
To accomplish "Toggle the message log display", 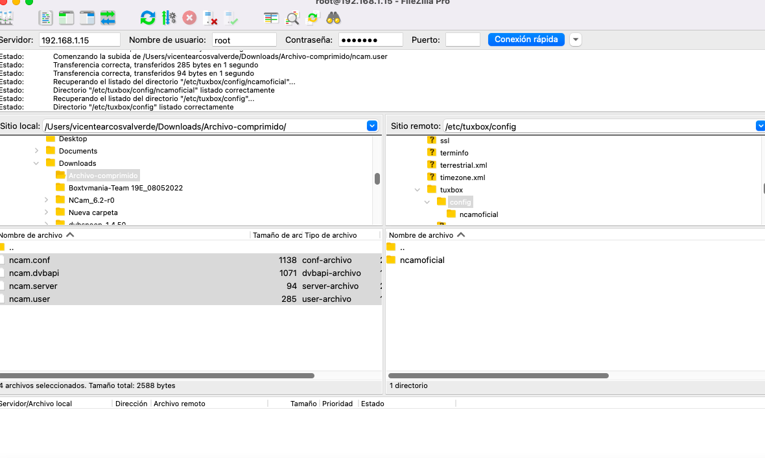I will (x=45, y=18).
